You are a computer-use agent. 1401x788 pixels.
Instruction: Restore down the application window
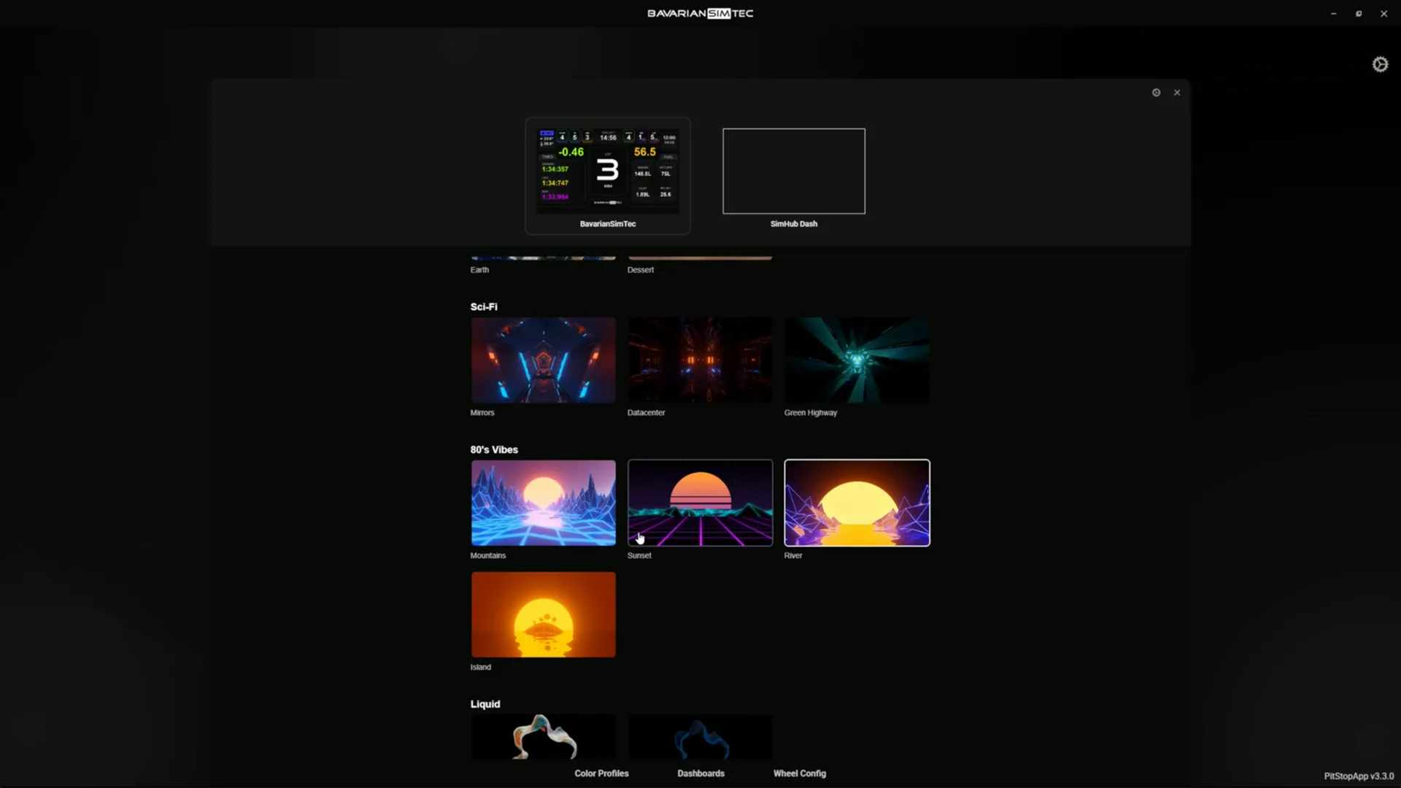[1359, 14]
